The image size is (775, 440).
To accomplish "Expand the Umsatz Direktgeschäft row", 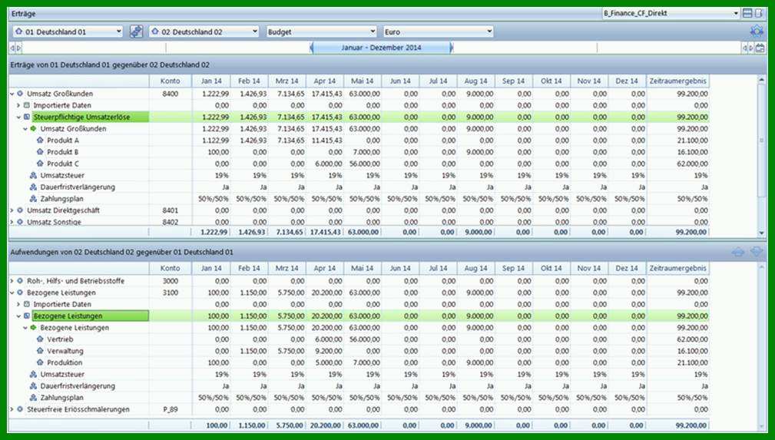I will click(12, 210).
